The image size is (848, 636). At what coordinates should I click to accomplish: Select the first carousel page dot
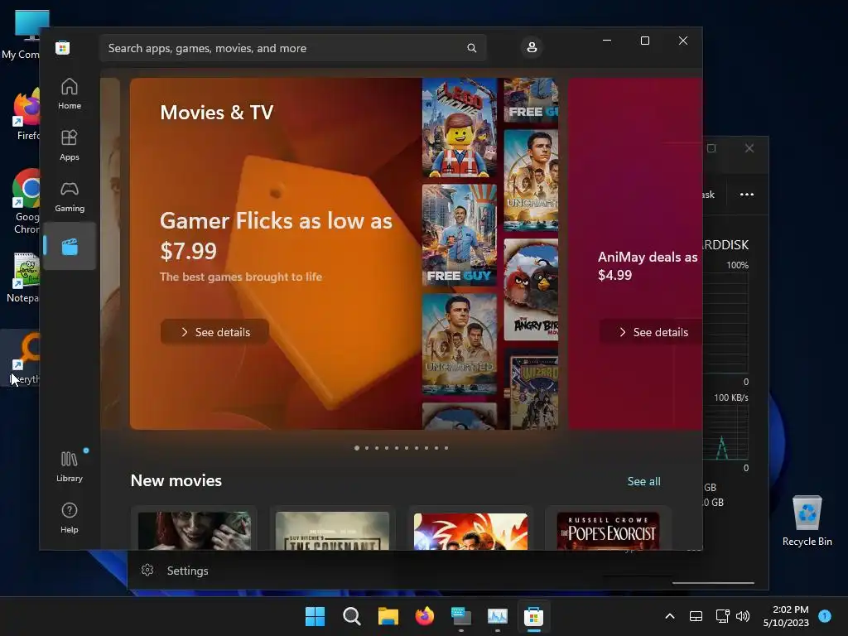[x=357, y=448]
